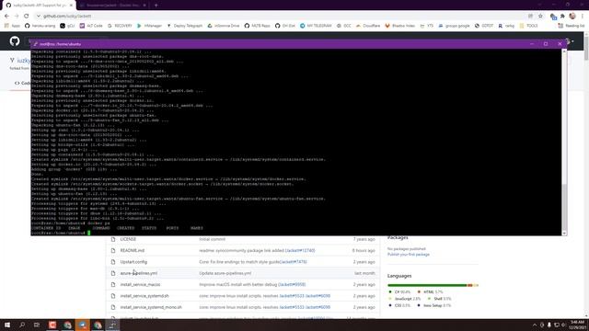
Task: Show hidden tray icons chevron
Action: tap(535, 325)
